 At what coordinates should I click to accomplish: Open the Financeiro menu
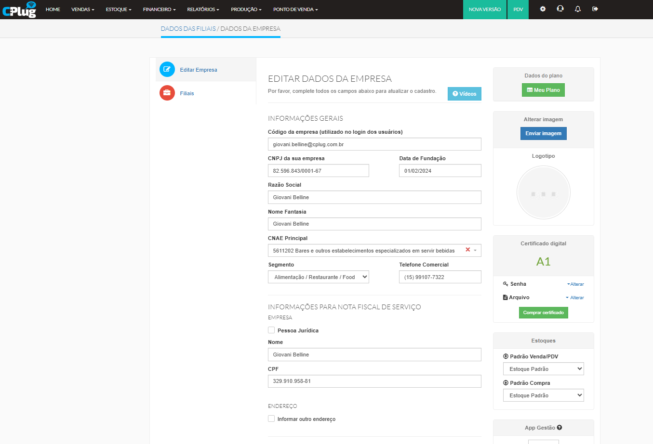pyautogui.click(x=159, y=9)
